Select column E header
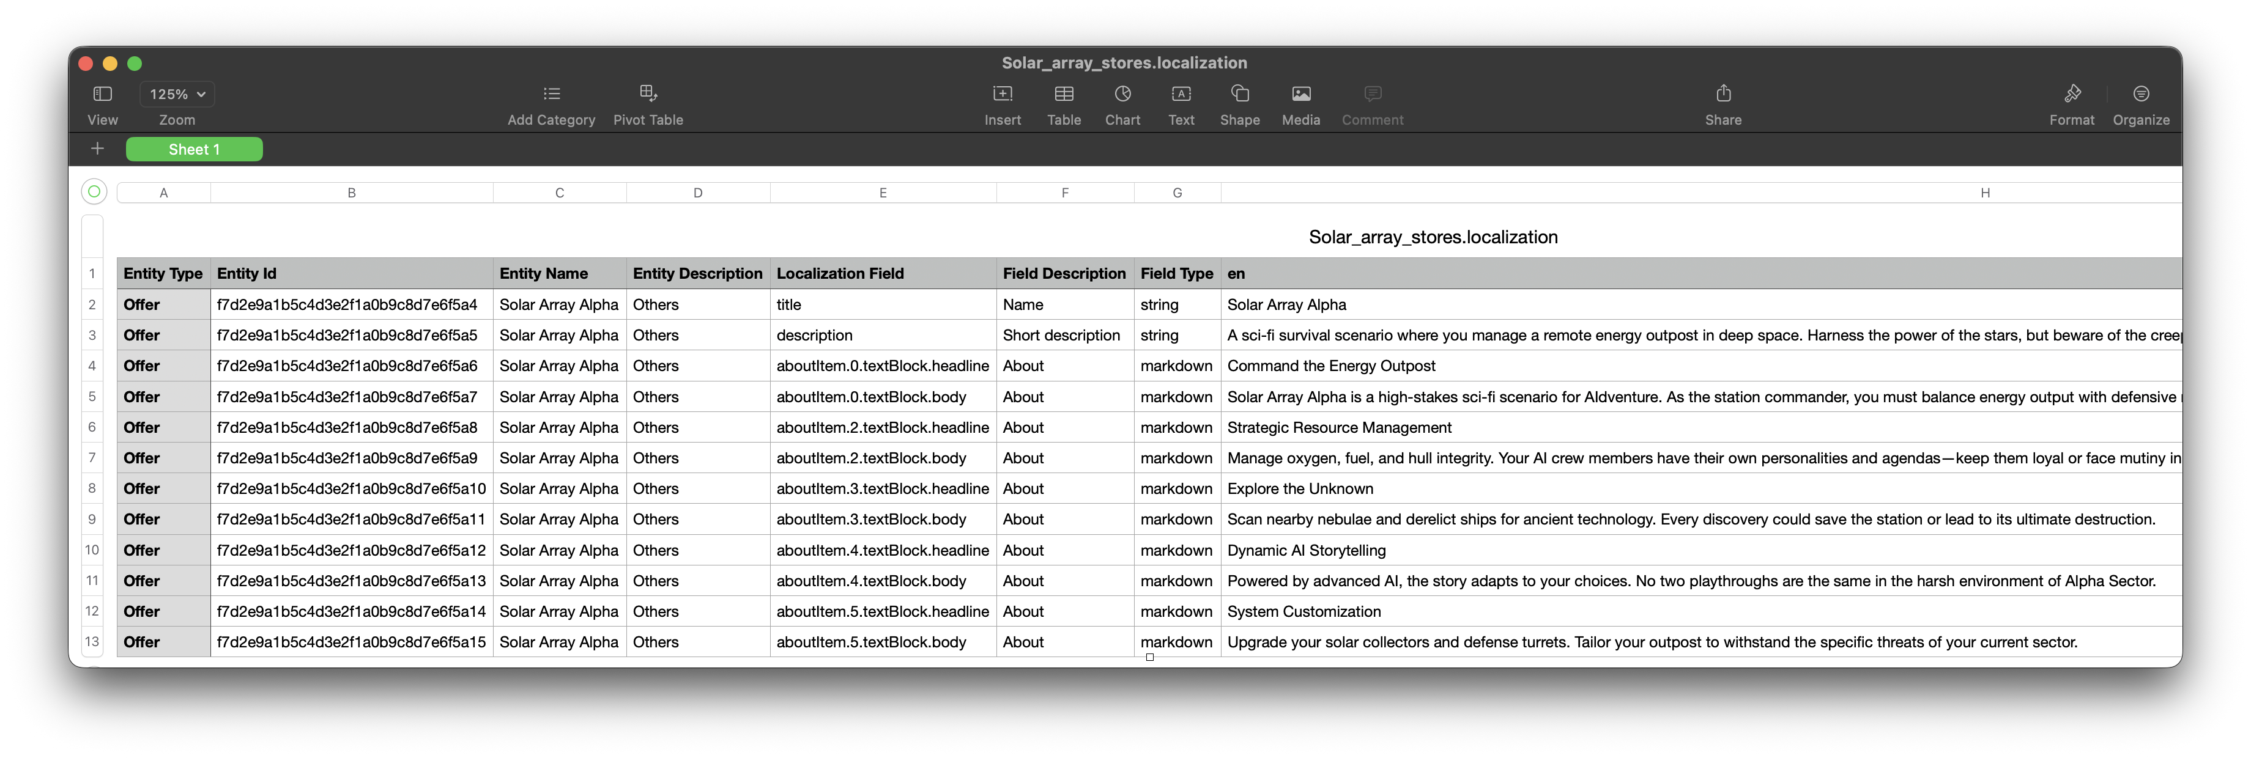This screenshot has height=758, width=2251. [x=883, y=193]
